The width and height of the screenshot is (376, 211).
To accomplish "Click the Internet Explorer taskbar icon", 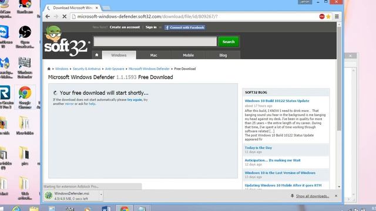I will pos(16,209).
